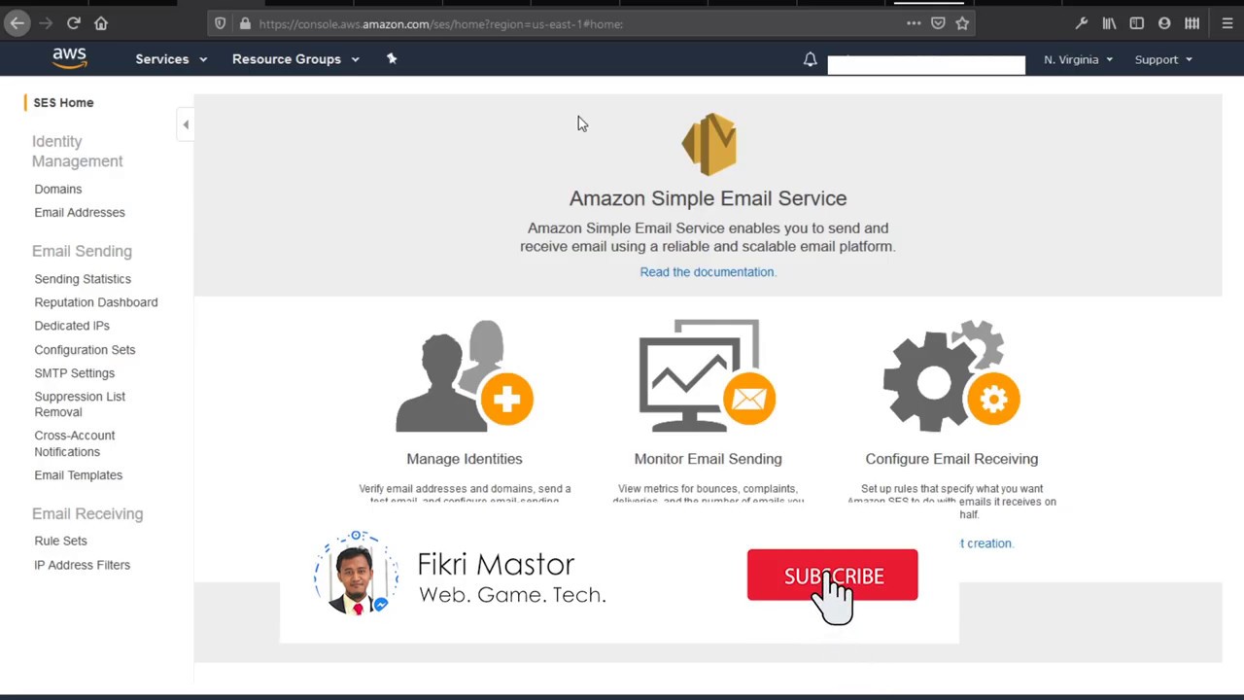Screen dimensions: 1244x700
Task: Open Email Addresses in sidebar
Action: click(80, 212)
